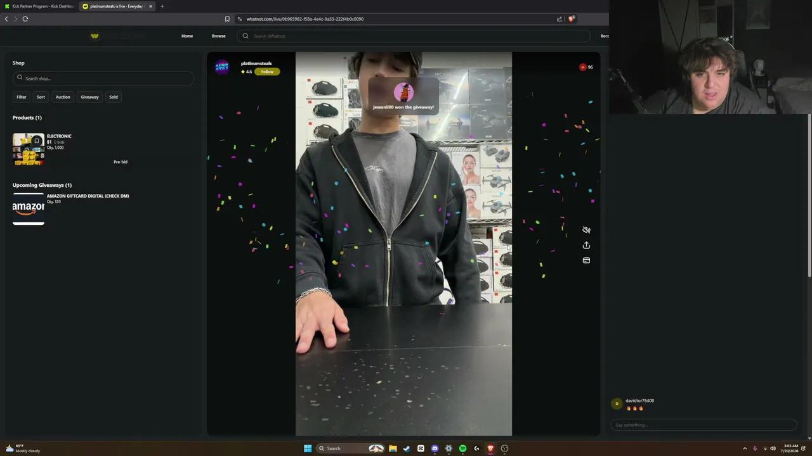
Task: Click the Products (1) heading
Action: [x=27, y=118]
